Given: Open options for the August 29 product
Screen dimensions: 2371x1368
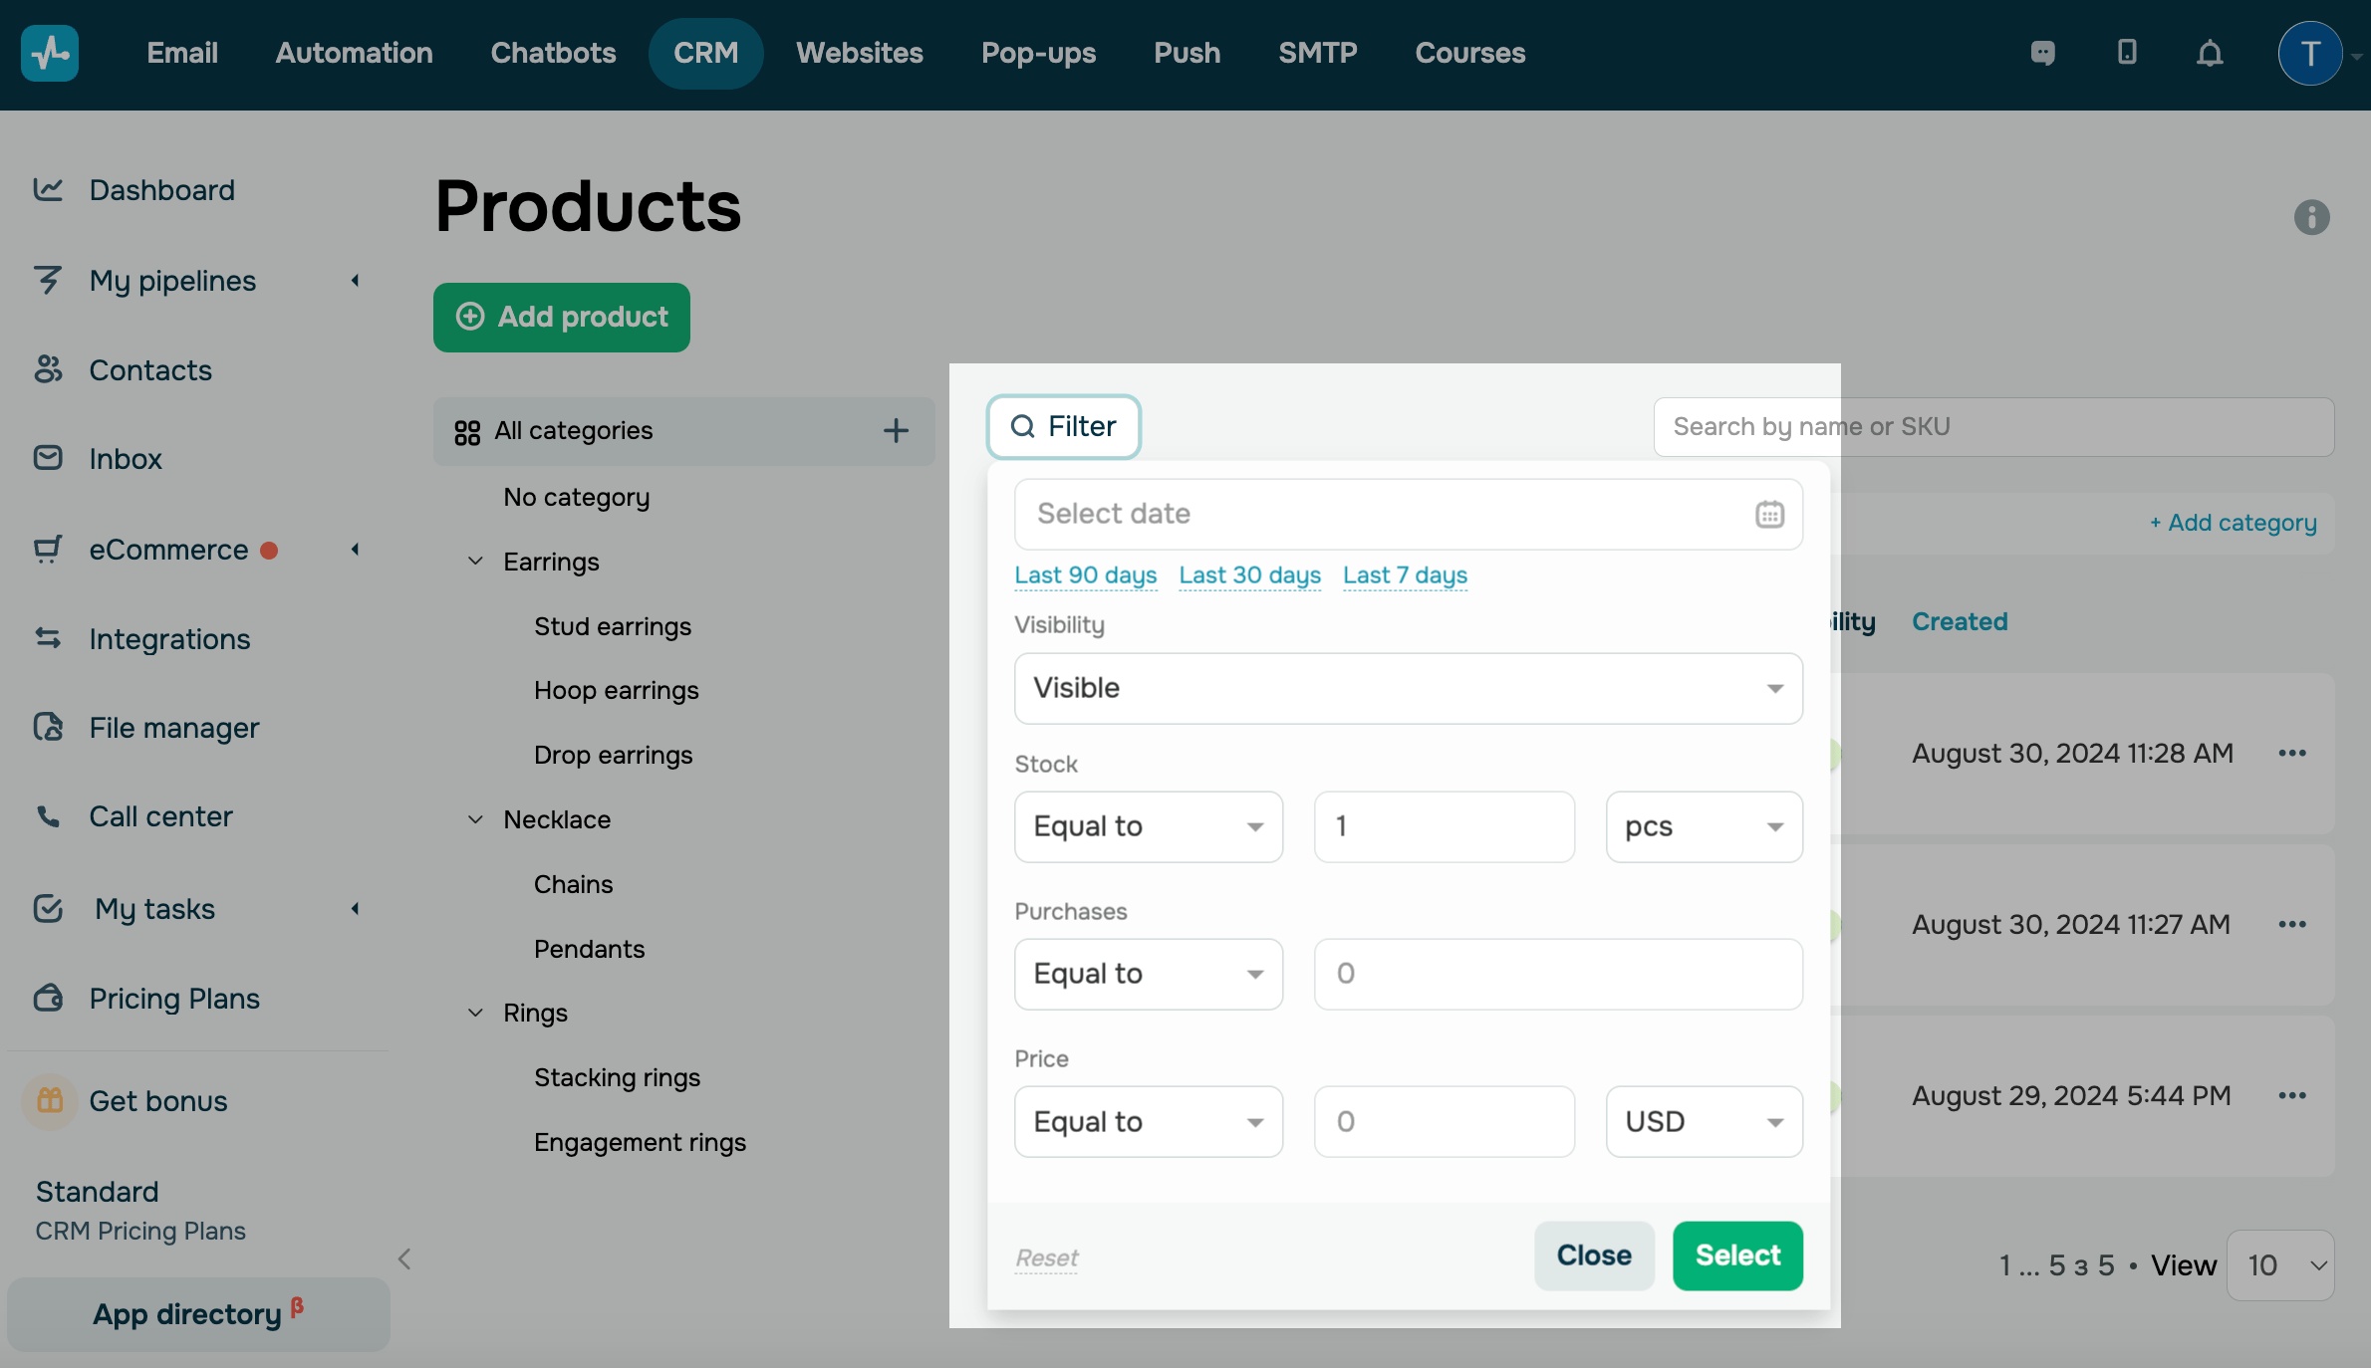Looking at the screenshot, I should tap(2292, 1095).
